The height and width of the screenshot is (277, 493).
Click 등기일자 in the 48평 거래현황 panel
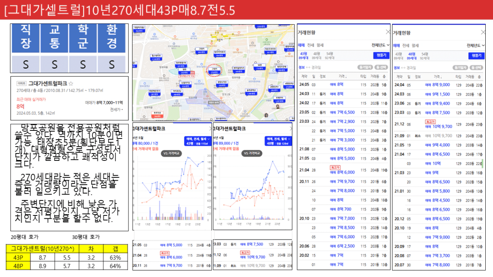click(460, 67)
